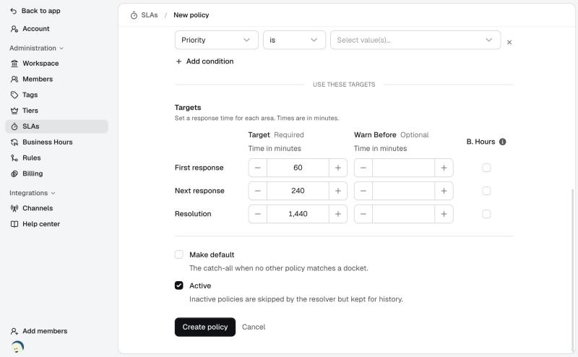Image resolution: width=578 pixels, height=357 pixels.
Task: Click Add condition
Action: tap(204, 61)
